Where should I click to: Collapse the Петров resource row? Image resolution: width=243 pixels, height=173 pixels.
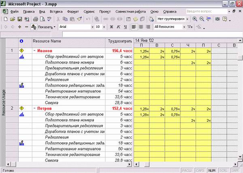34,108
